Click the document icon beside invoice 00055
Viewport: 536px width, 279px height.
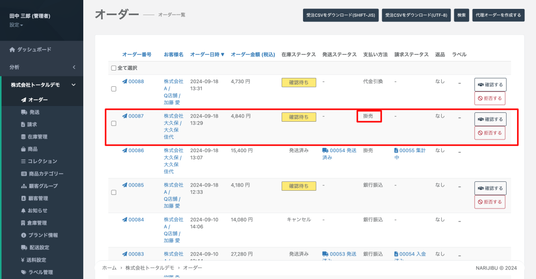point(397,150)
